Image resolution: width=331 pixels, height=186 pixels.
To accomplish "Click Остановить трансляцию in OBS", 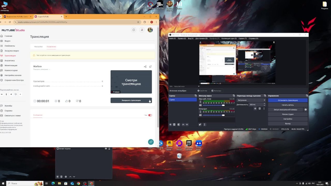I will pyautogui.click(x=288, y=100).
